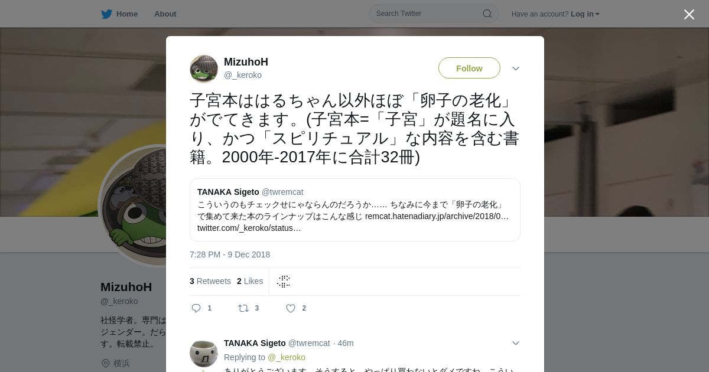Click the reply speech bubble icon

[x=197, y=308]
